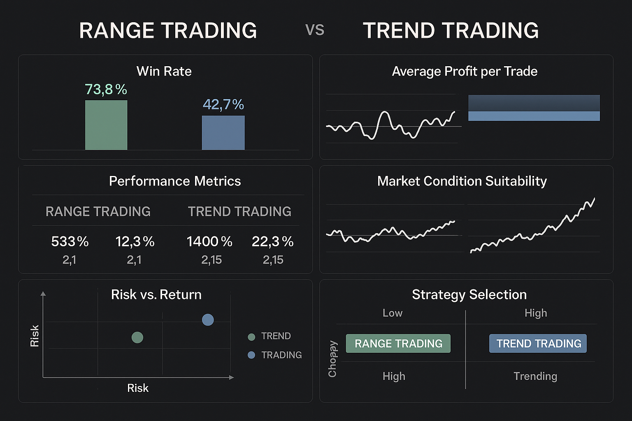Click green TREND legend marker

pyautogui.click(x=251, y=337)
